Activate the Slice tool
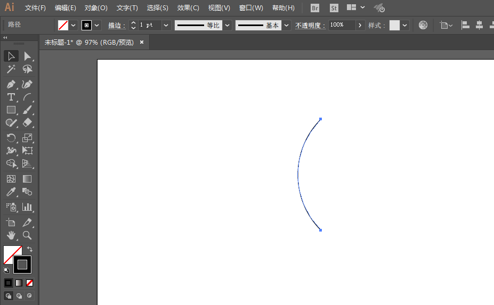Image resolution: width=494 pixels, height=305 pixels. pos(27,222)
